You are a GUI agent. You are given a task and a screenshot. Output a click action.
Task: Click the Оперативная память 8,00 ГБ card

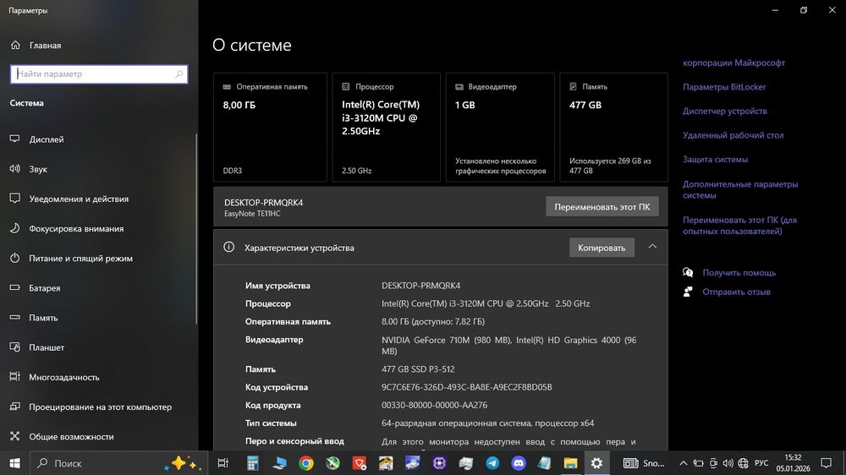[270, 128]
